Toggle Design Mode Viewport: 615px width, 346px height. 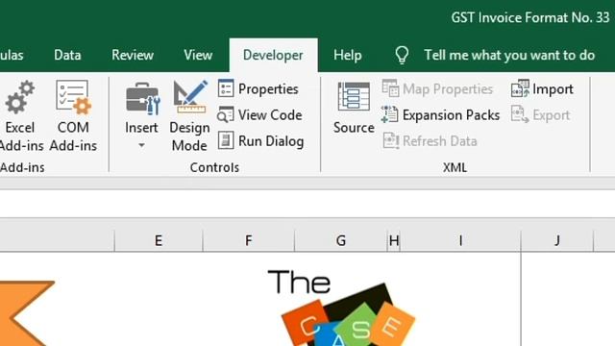189,116
